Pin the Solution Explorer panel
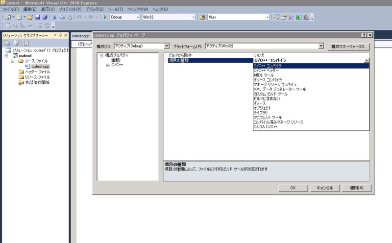Image resolution: width=392 pixels, height=243 pixels. pos(60,35)
